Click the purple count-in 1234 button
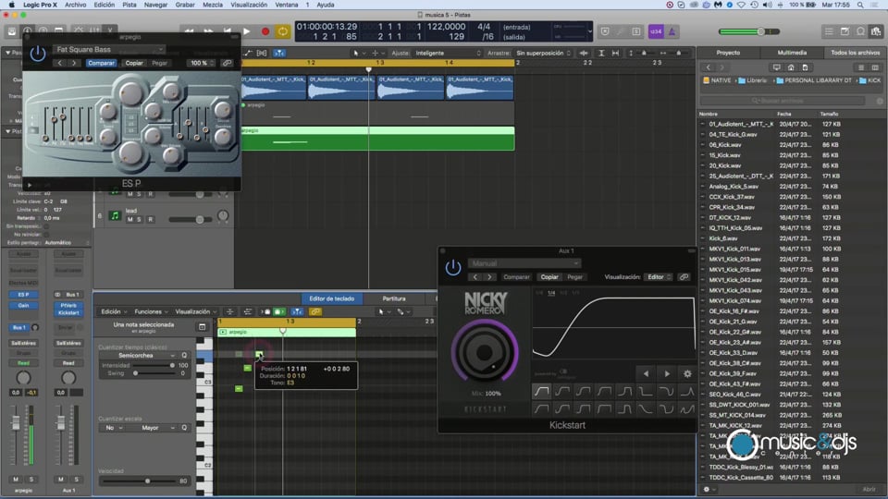The height and width of the screenshot is (499, 888). coord(655,31)
